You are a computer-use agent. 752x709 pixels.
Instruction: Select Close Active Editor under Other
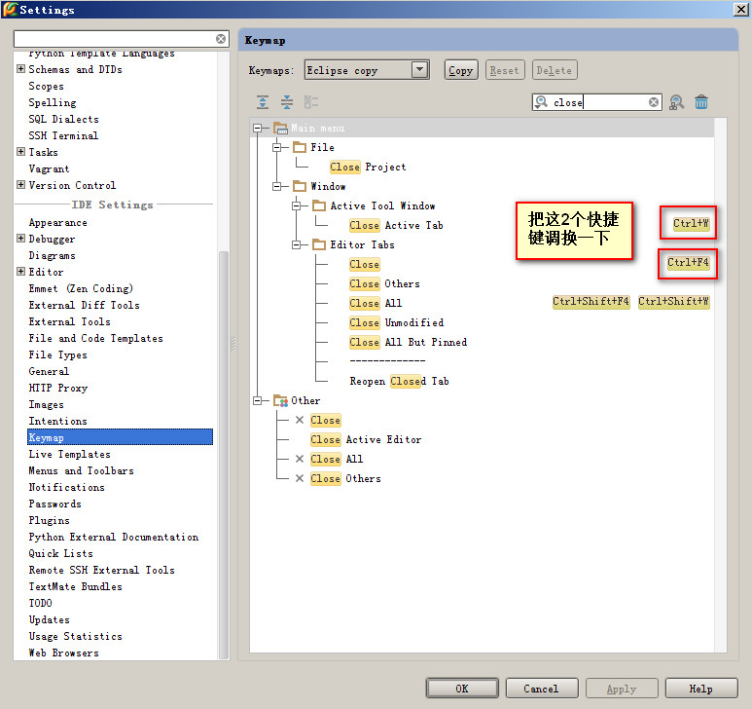click(x=366, y=439)
